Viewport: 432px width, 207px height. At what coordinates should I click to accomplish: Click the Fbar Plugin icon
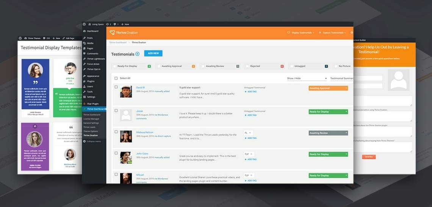[x=84, y=104]
